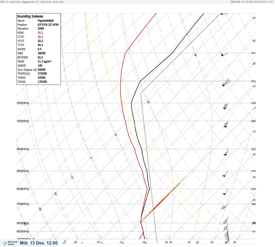Image resolution: width=275 pixels, height=247 pixels.
Task: Click the 'Sounding Indexes' title
Action: pos(30,16)
